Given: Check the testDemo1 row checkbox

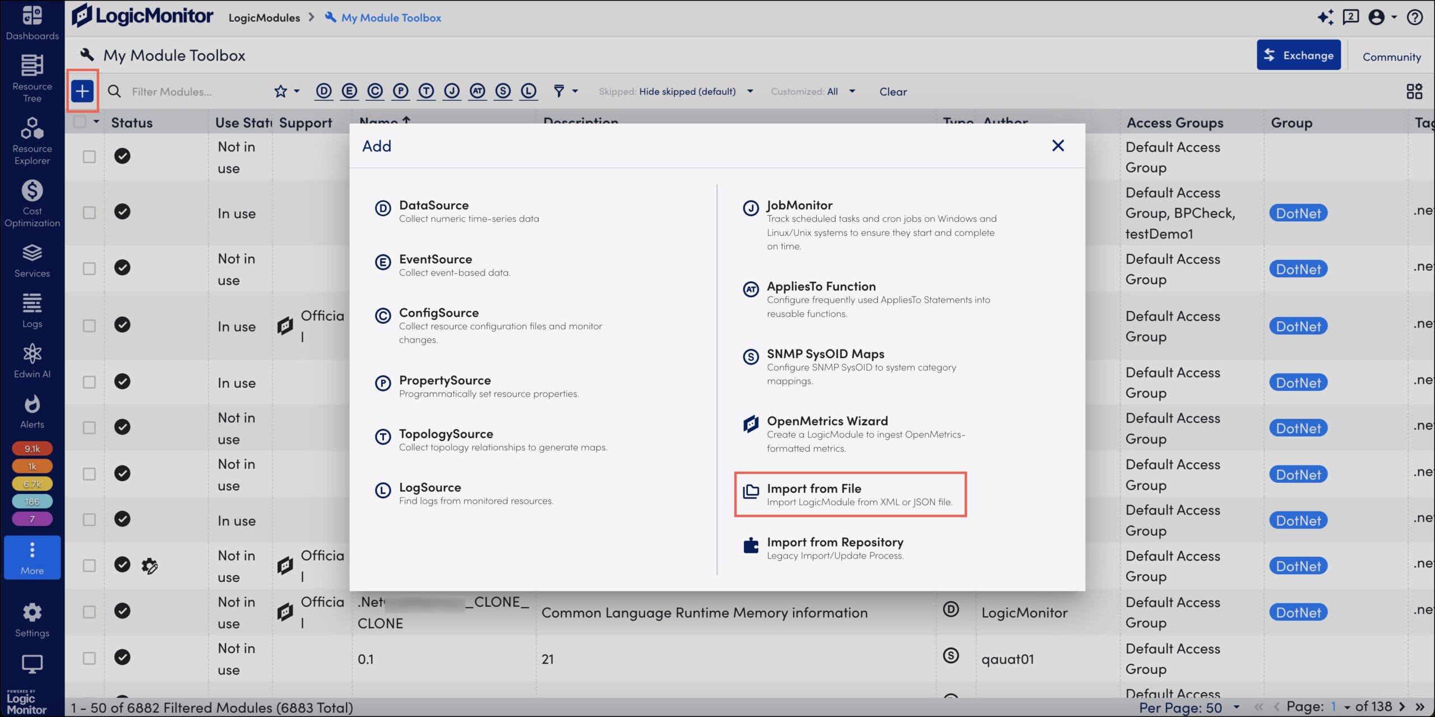Looking at the screenshot, I should pyautogui.click(x=89, y=212).
